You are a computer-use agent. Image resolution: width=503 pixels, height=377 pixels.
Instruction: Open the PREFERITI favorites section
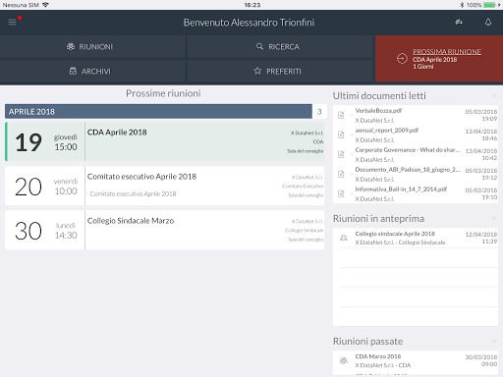(x=281, y=71)
